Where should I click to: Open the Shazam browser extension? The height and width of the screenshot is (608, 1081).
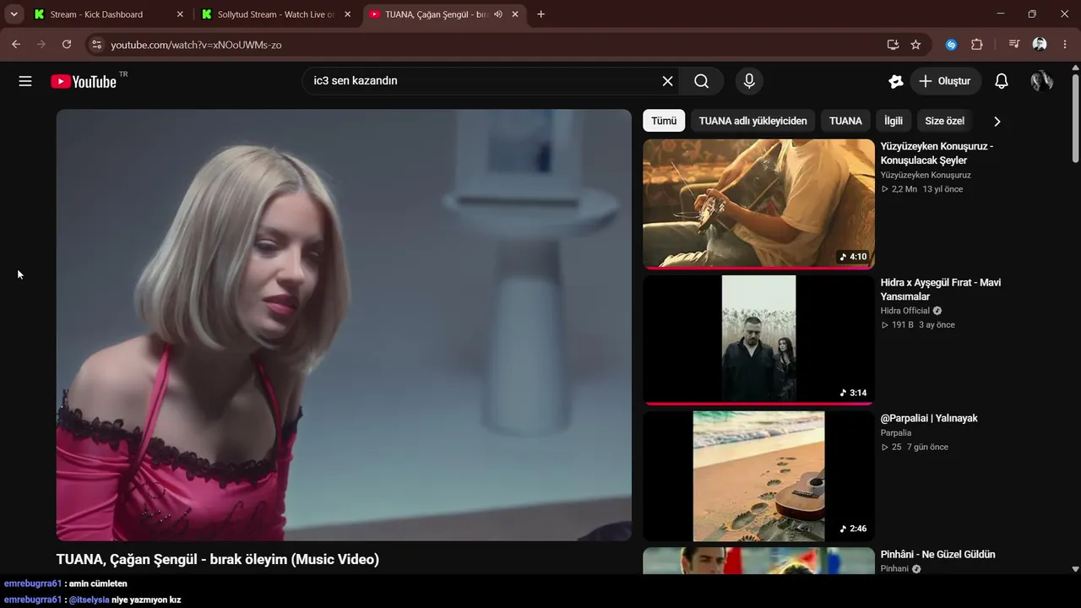[x=951, y=45]
